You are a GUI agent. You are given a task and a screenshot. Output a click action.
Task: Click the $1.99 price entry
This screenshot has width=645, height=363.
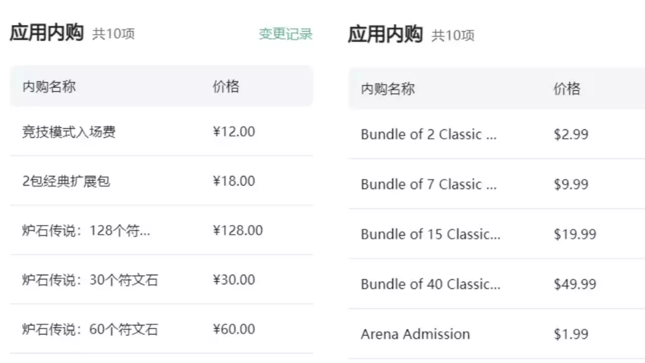(571, 334)
